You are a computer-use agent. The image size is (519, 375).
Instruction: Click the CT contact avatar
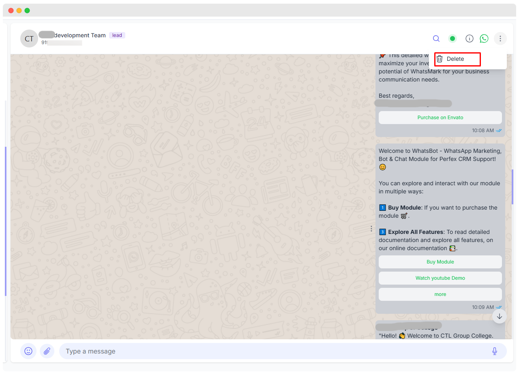tap(29, 39)
